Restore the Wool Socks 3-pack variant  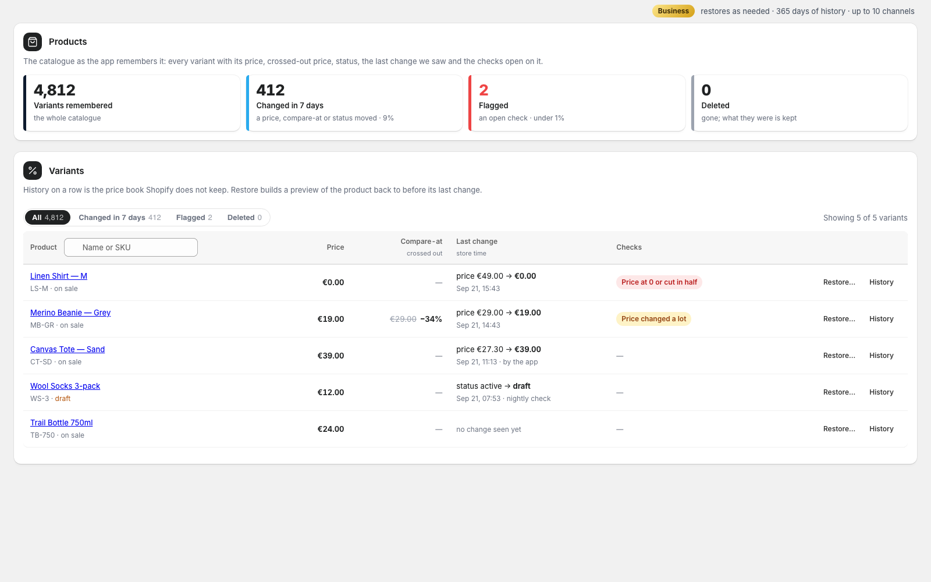[839, 392]
